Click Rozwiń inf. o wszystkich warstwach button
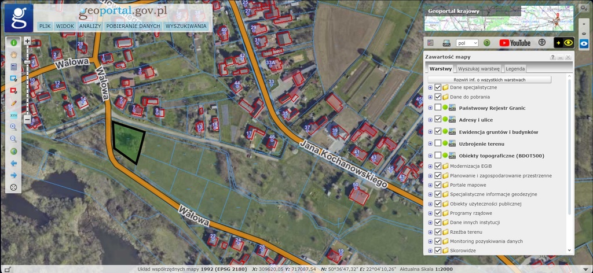 tap(489, 79)
